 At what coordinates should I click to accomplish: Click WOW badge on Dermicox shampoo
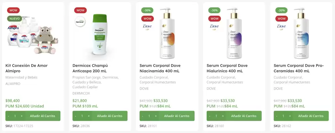tap(80, 10)
